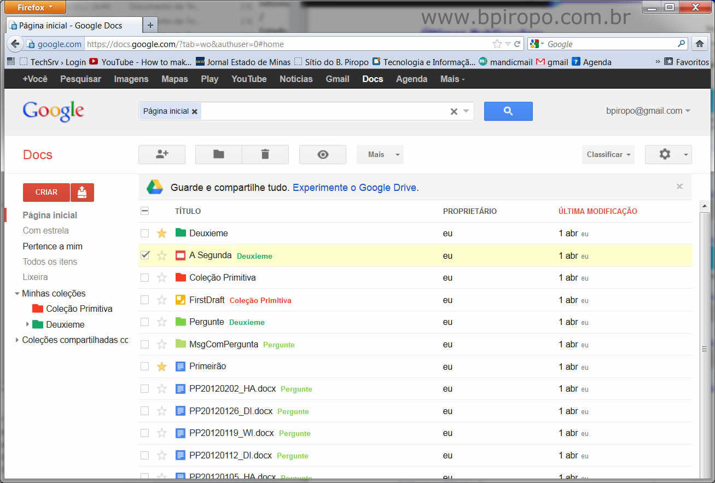Check the Deuxieme row checkbox
Image resolution: width=715 pixels, height=483 pixels.
coord(144,234)
